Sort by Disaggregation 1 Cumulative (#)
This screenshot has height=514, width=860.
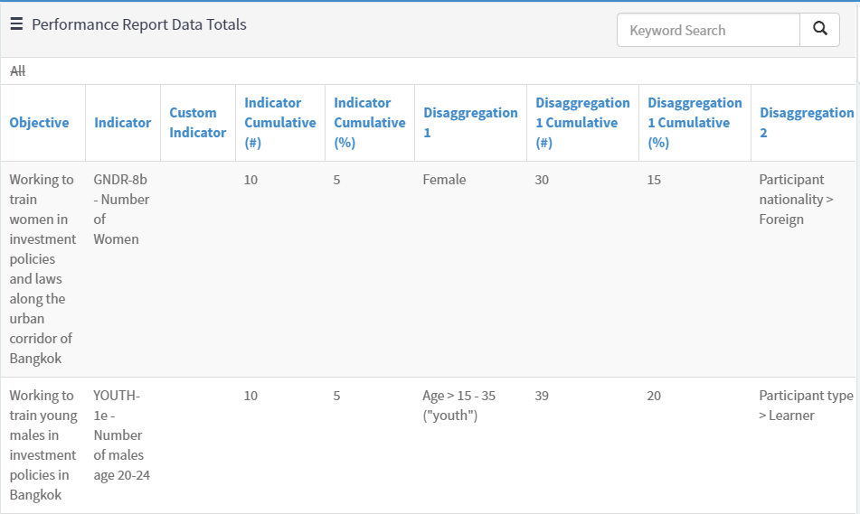[x=582, y=123]
